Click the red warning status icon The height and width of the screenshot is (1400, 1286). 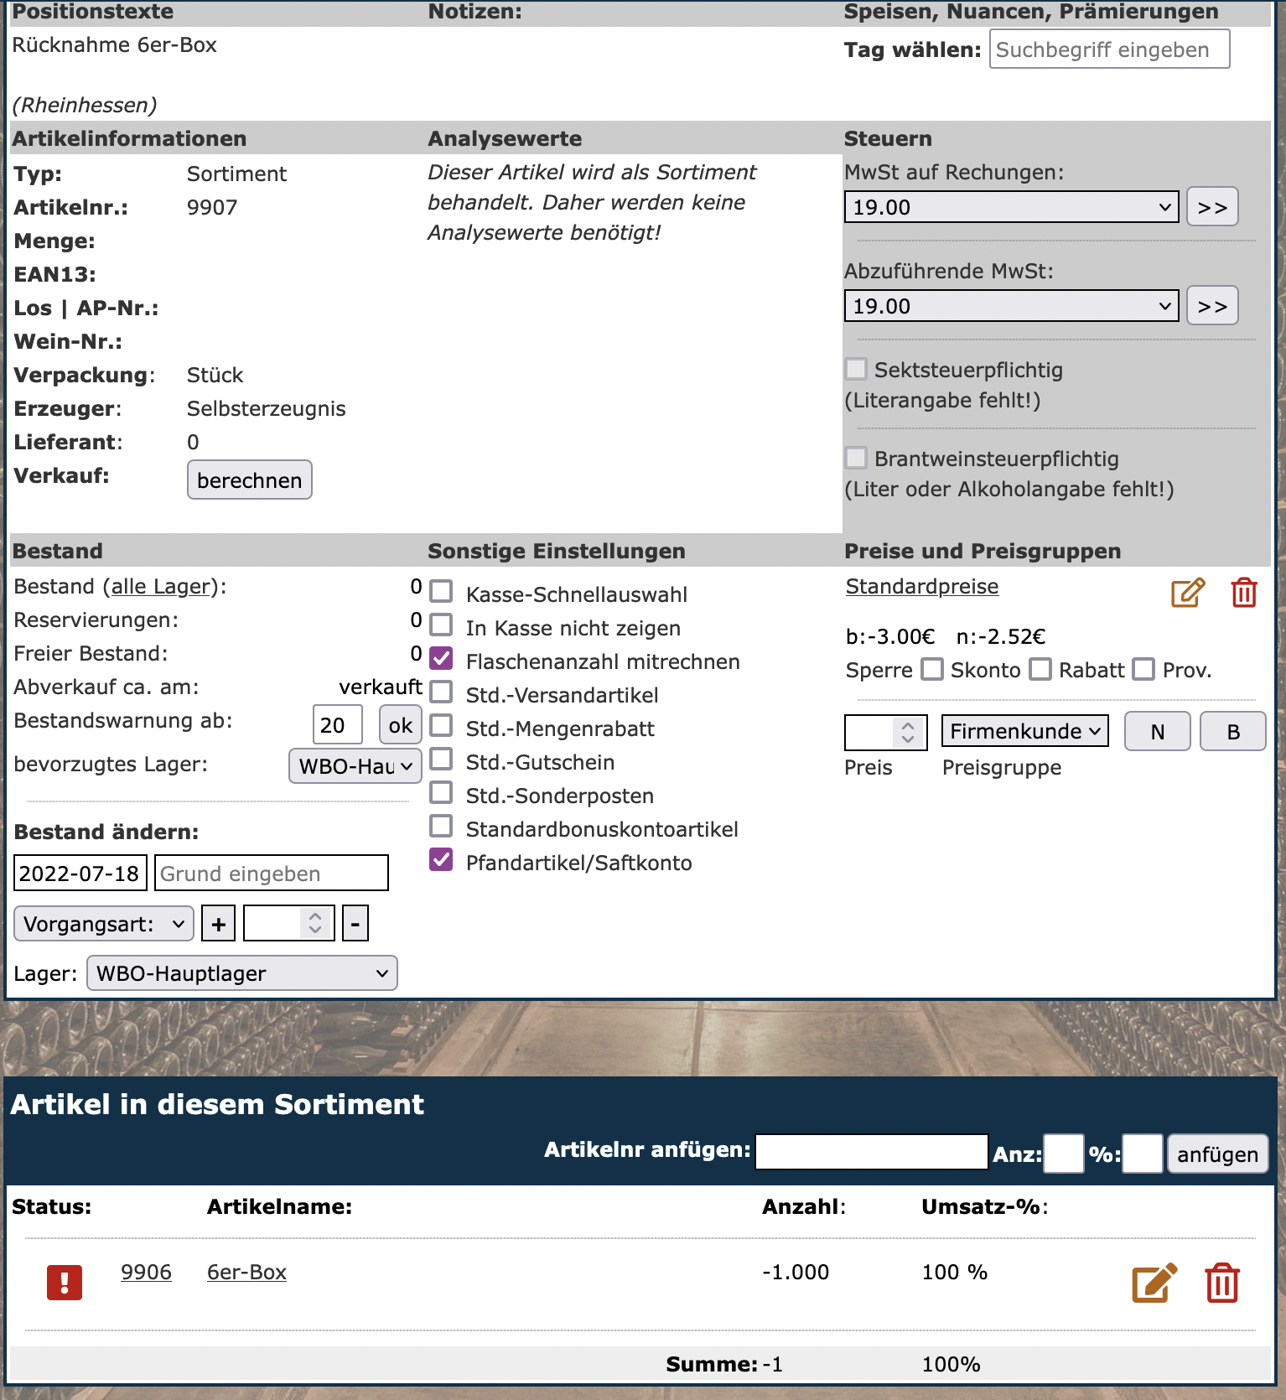65,1283
